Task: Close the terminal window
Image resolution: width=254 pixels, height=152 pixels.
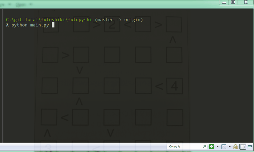Action: click(245, 2)
